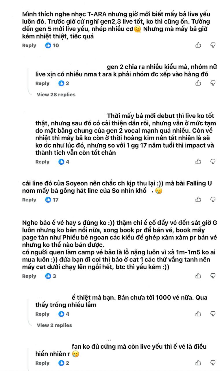Viewport: 222px width, 371px height.
Task: Dislike the comment starting 'Mình thích nghe nhạc T-ARA'
Action: coord(213,45)
